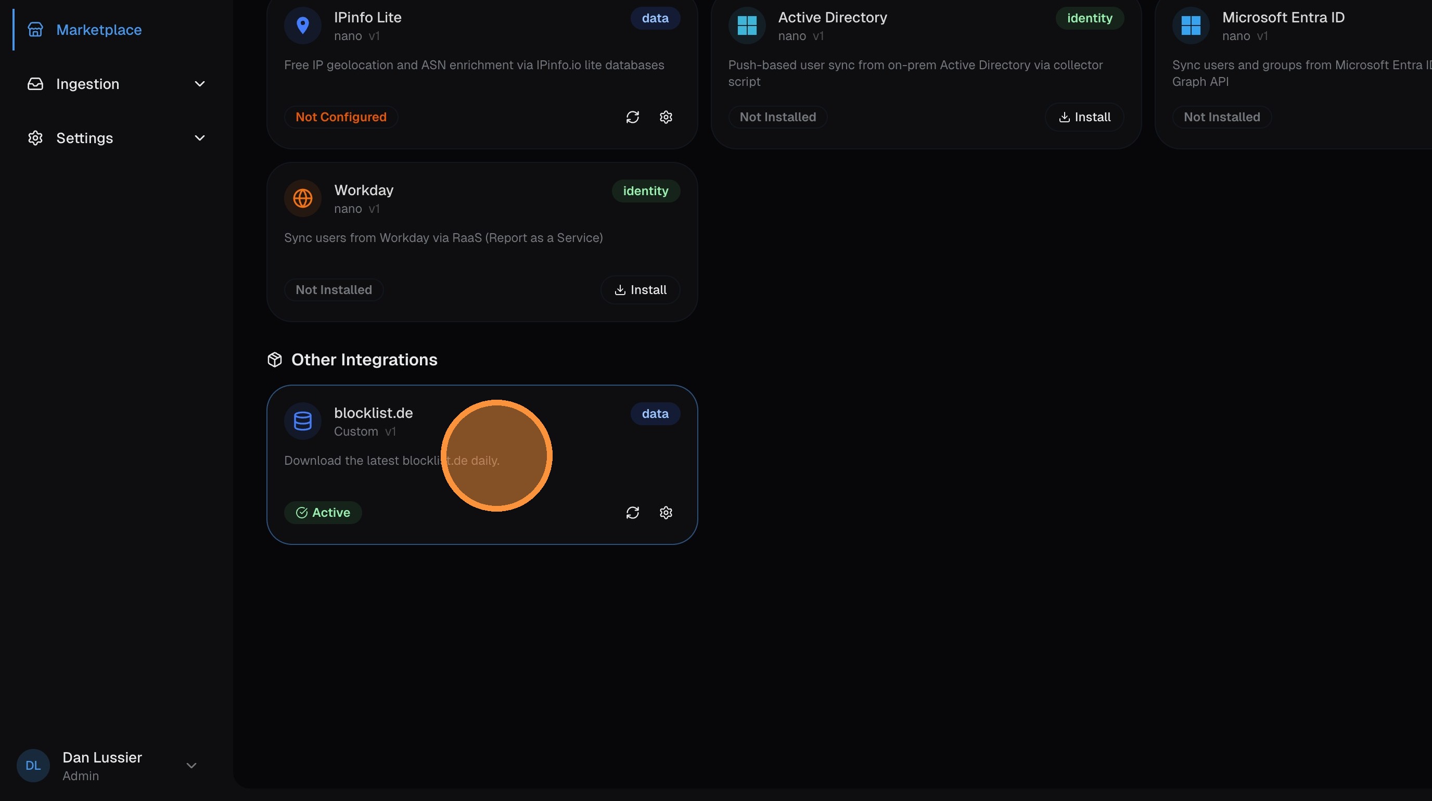The width and height of the screenshot is (1432, 801).
Task: Click the Microsoft Entra ID logo icon
Action: click(x=1190, y=25)
